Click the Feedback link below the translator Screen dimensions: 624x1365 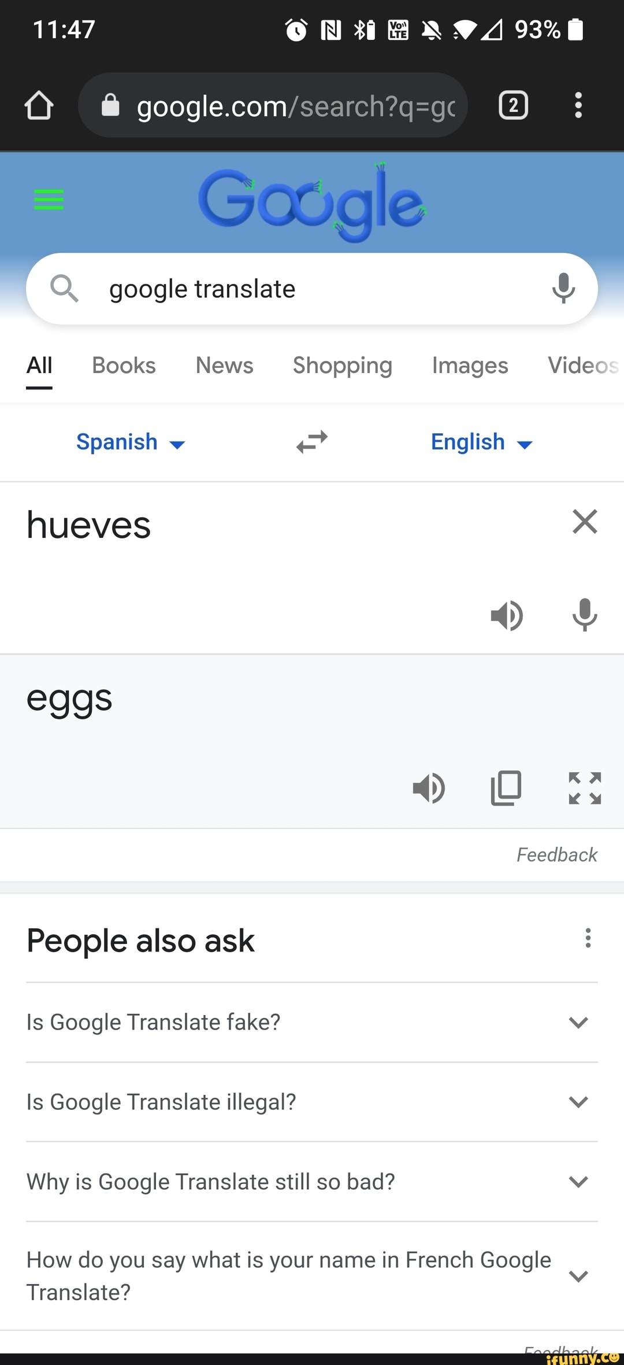556,855
